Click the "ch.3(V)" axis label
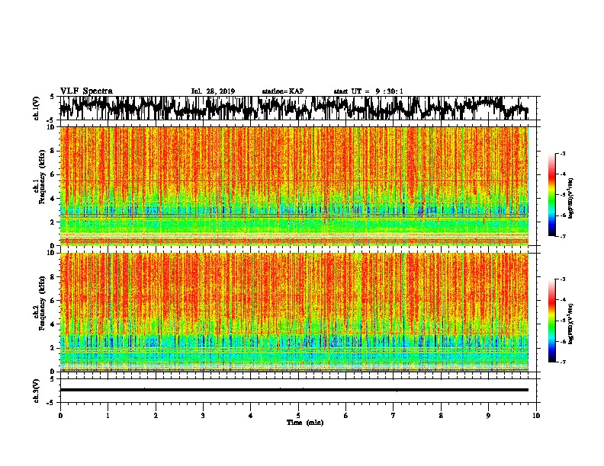 point(37,391)
